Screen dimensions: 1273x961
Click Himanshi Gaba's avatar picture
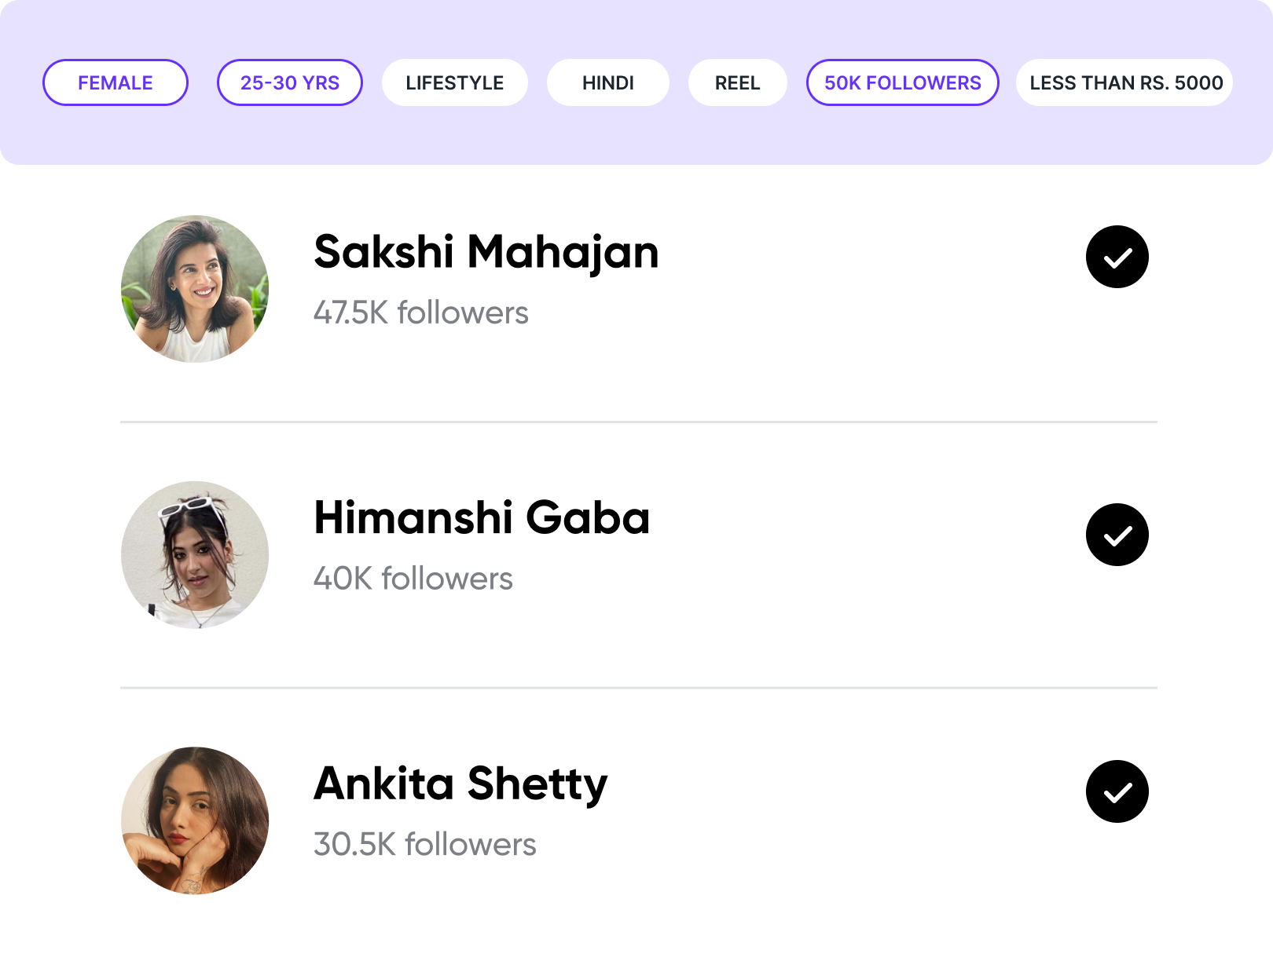point(195,555)
